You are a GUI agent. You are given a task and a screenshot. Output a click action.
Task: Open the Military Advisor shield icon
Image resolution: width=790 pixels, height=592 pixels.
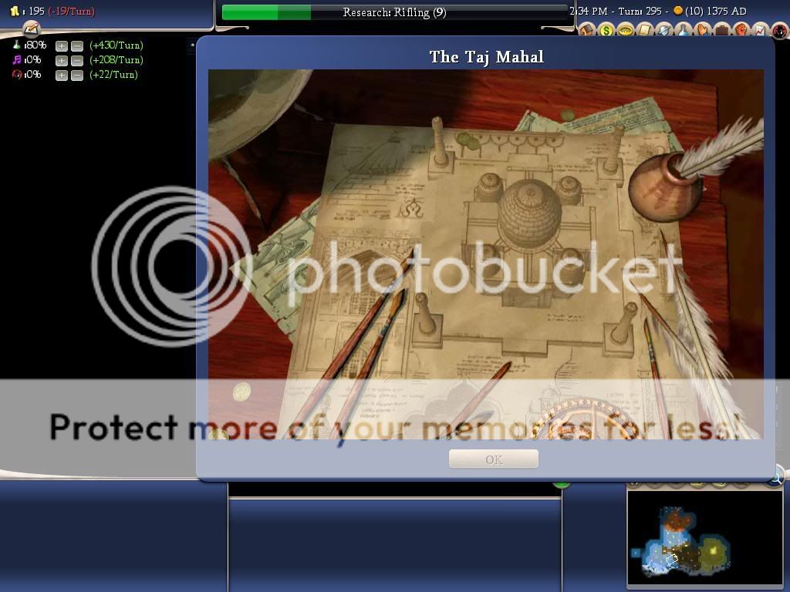[x=663, y=29]
